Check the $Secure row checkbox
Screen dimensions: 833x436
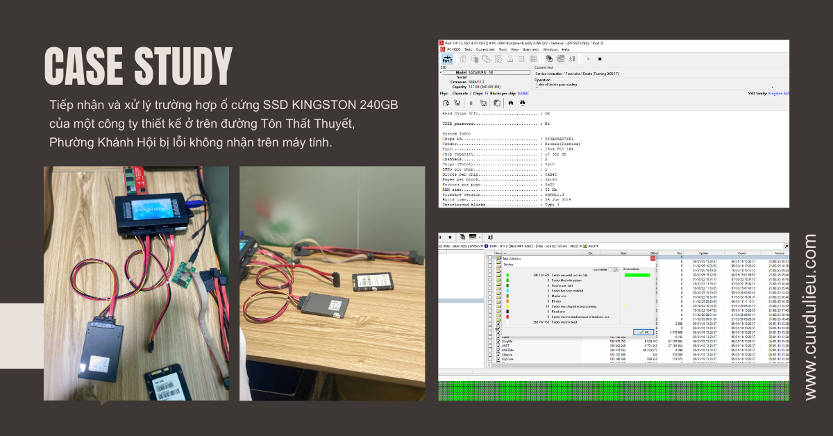[x=490, y=355]
